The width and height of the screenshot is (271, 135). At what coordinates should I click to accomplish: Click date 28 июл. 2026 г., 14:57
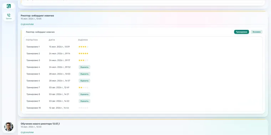pos(60,81)
